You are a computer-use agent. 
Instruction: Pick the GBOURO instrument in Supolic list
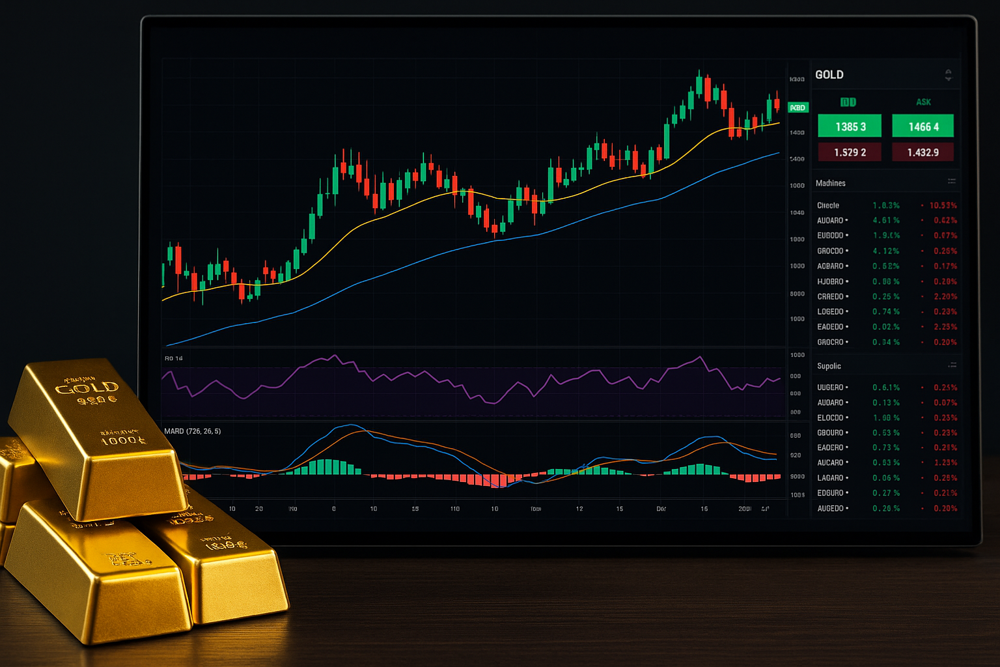[831, 433]
